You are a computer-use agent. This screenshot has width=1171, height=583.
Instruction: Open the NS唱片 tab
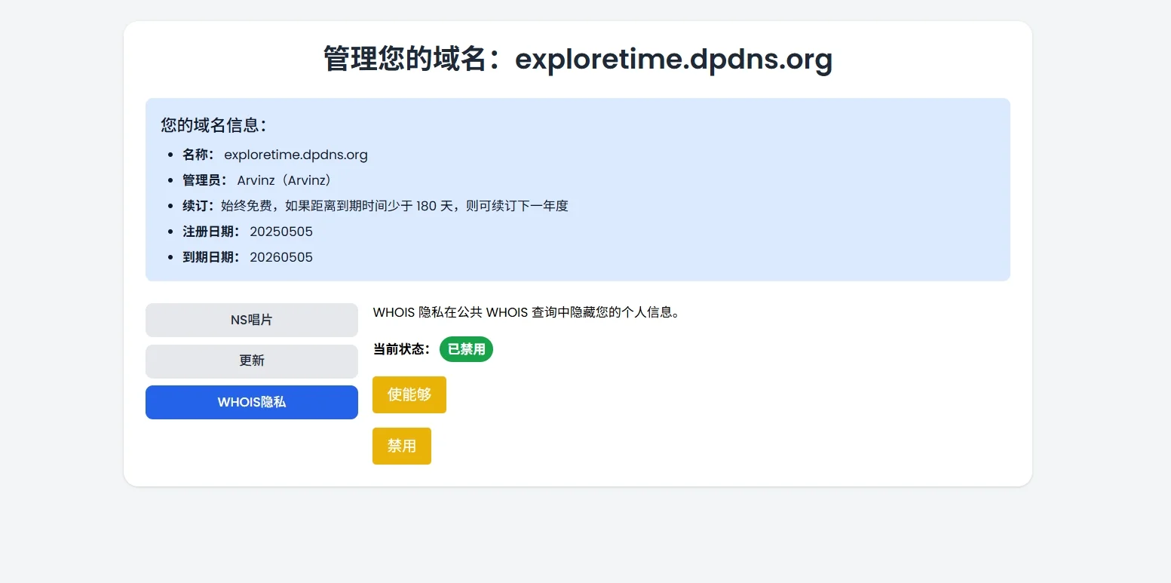coord(251,320)
